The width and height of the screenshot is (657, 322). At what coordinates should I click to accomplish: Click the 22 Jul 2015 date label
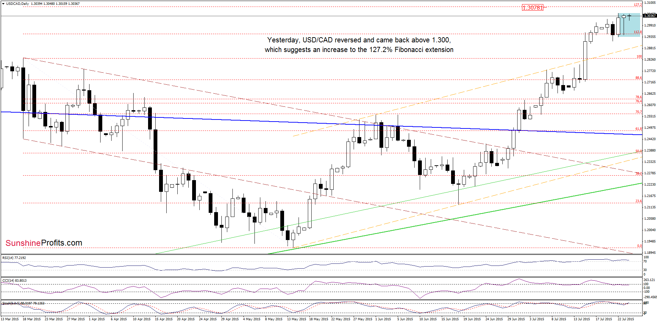pos(626,319)
